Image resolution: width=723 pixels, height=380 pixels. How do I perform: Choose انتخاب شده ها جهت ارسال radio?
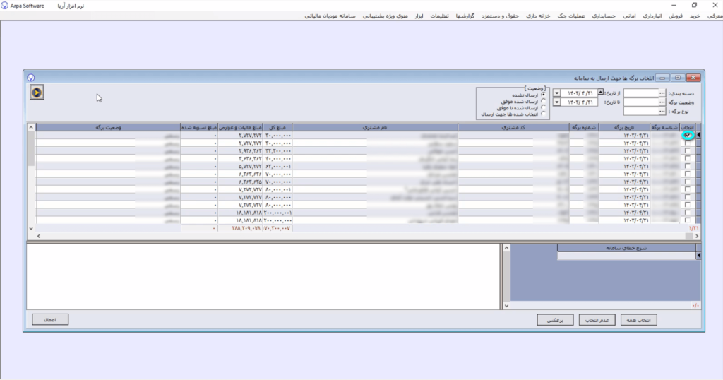544,114
